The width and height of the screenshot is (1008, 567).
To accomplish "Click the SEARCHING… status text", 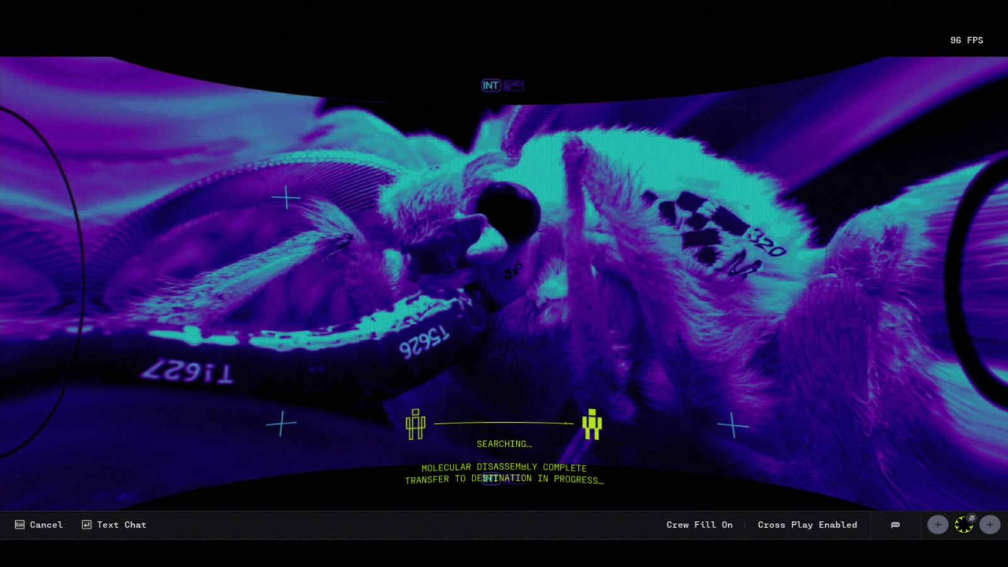I will (504, 444).
